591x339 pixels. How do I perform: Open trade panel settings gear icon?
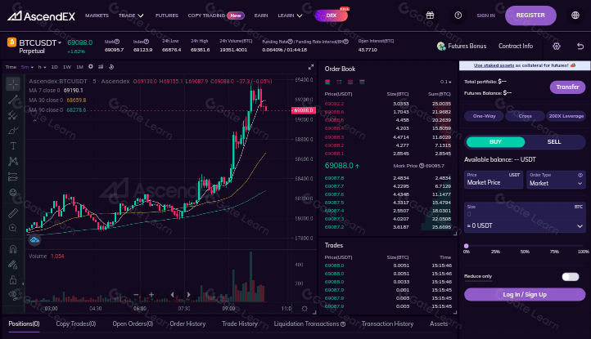click(x=557, y=46)
